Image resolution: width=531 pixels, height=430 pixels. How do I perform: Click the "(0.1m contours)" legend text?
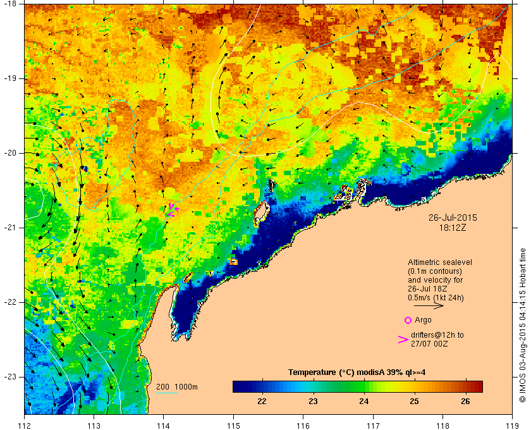tap(435, 271)
